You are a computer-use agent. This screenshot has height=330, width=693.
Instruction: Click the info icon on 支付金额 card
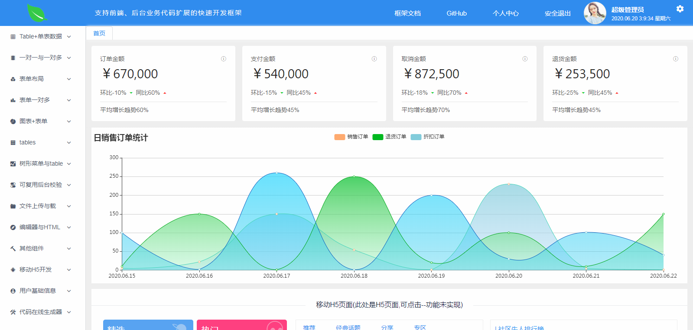(x=374, y=59)
